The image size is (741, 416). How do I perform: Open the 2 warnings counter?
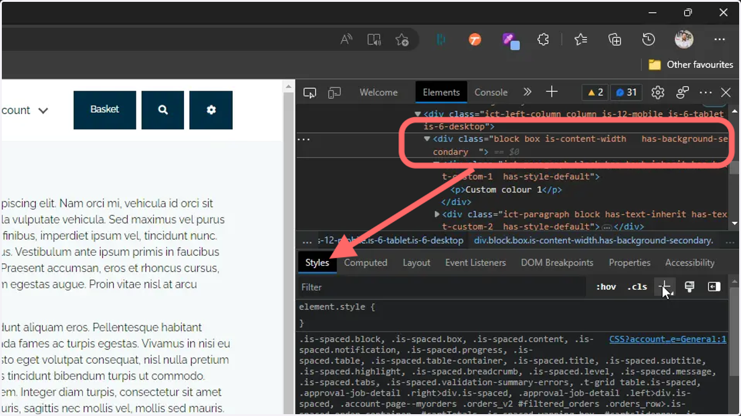click(x=595, y=92)
